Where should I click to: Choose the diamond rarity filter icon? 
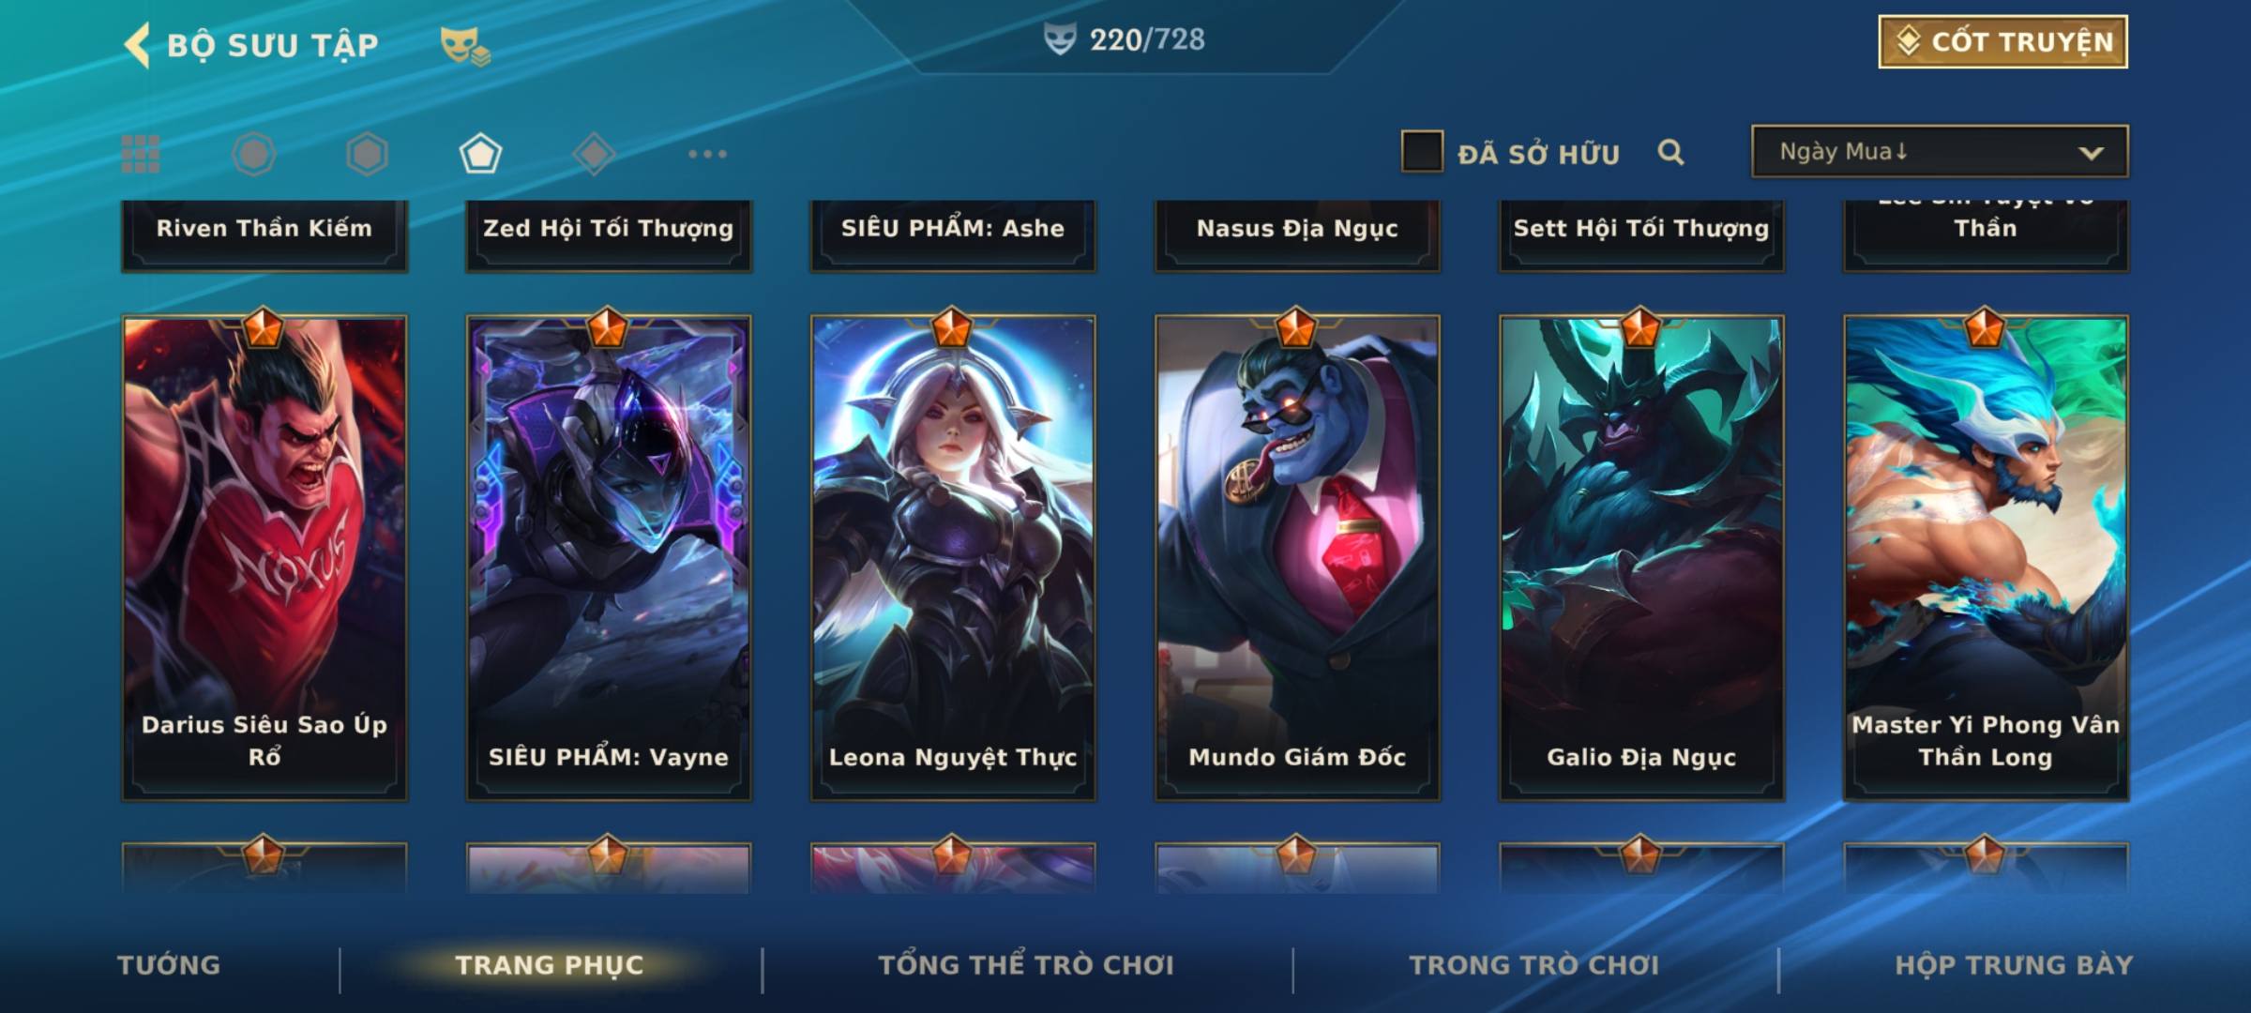[x=594, y=154]
